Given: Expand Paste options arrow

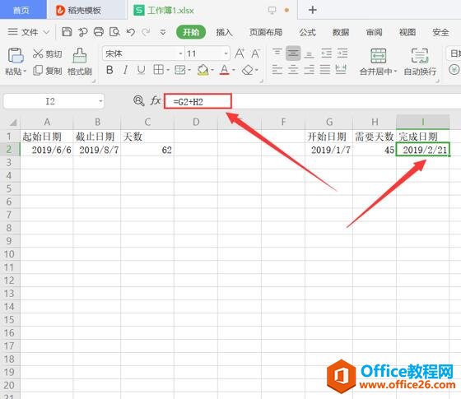Looking at the screenshot, I should pos(25,71).
